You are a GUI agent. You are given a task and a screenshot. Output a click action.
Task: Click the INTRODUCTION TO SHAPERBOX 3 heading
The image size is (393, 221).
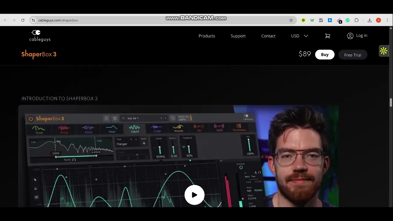pos(60,99)
